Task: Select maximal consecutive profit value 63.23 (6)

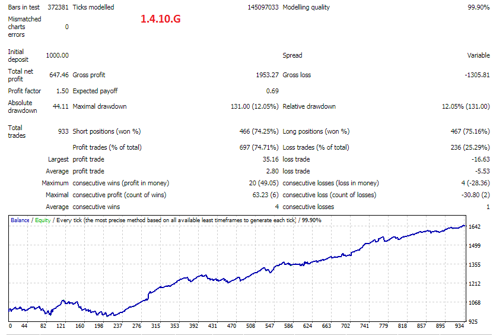Action: click(265, 195)
